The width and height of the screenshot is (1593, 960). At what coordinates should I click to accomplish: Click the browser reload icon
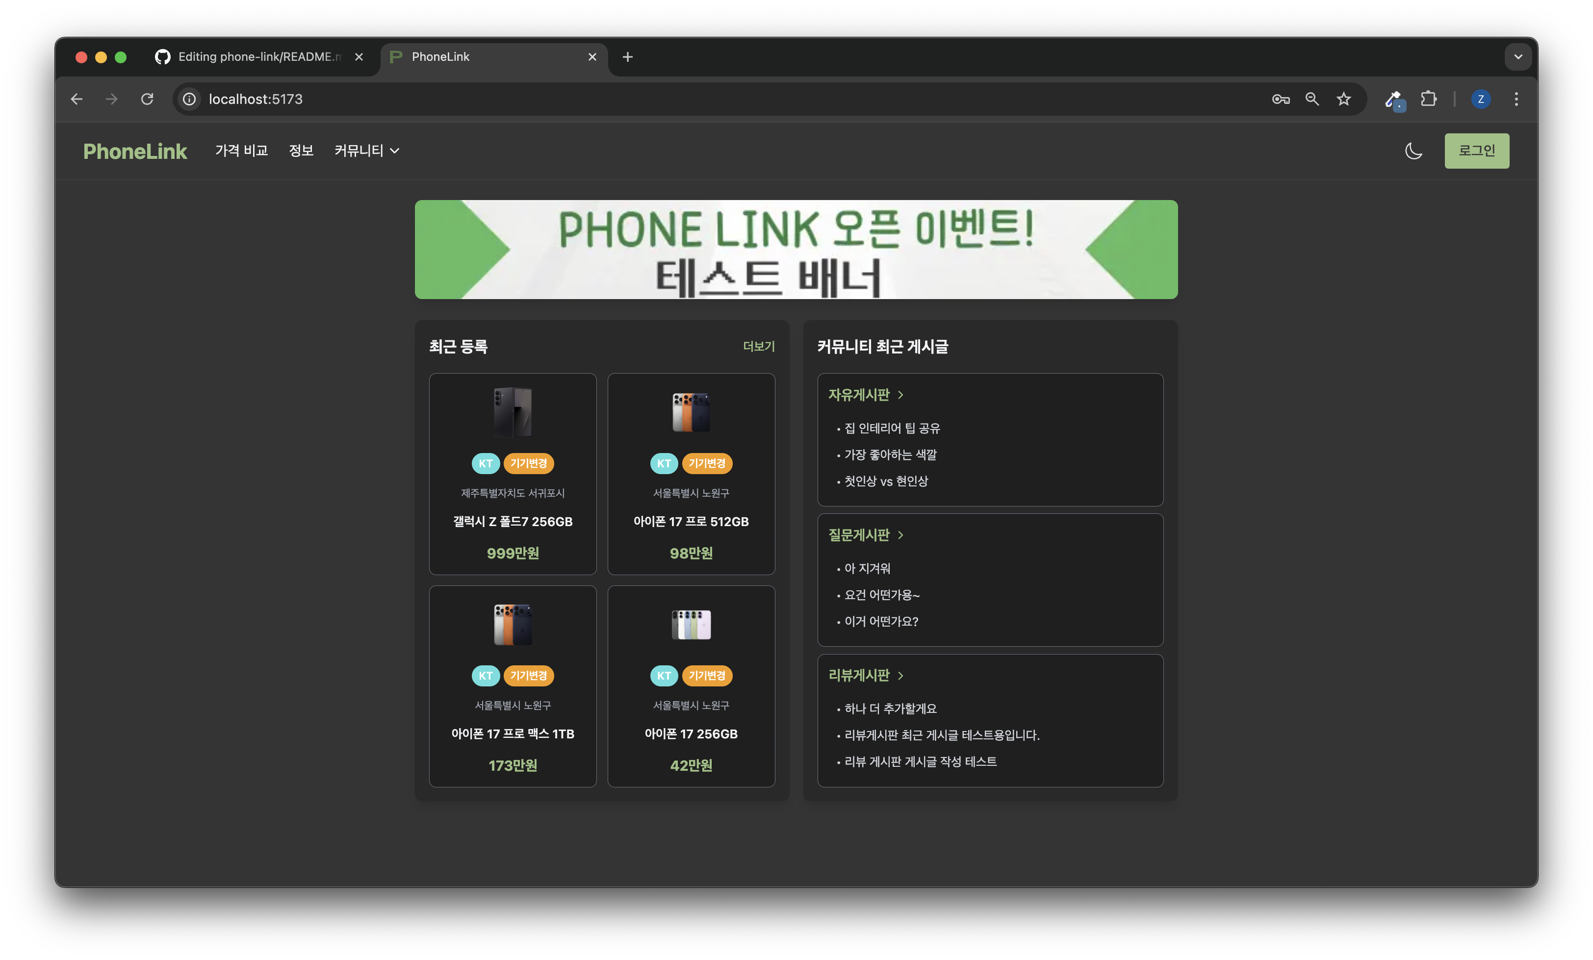pyautogui.click(x=148, y=99)
